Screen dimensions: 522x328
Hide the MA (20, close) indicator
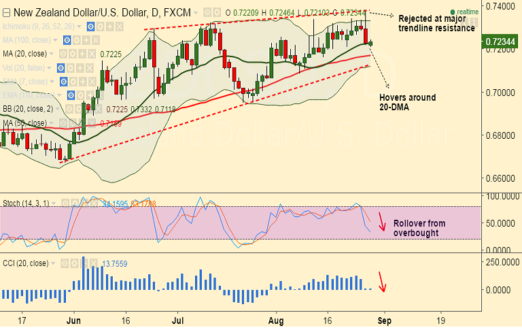point(63,54)
